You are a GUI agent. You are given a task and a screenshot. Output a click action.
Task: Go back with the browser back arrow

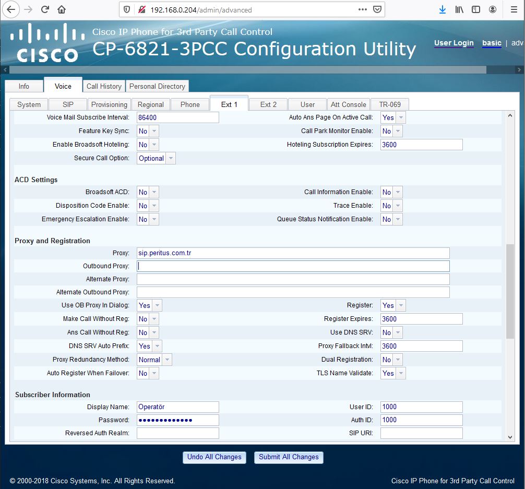click(11, 9)
